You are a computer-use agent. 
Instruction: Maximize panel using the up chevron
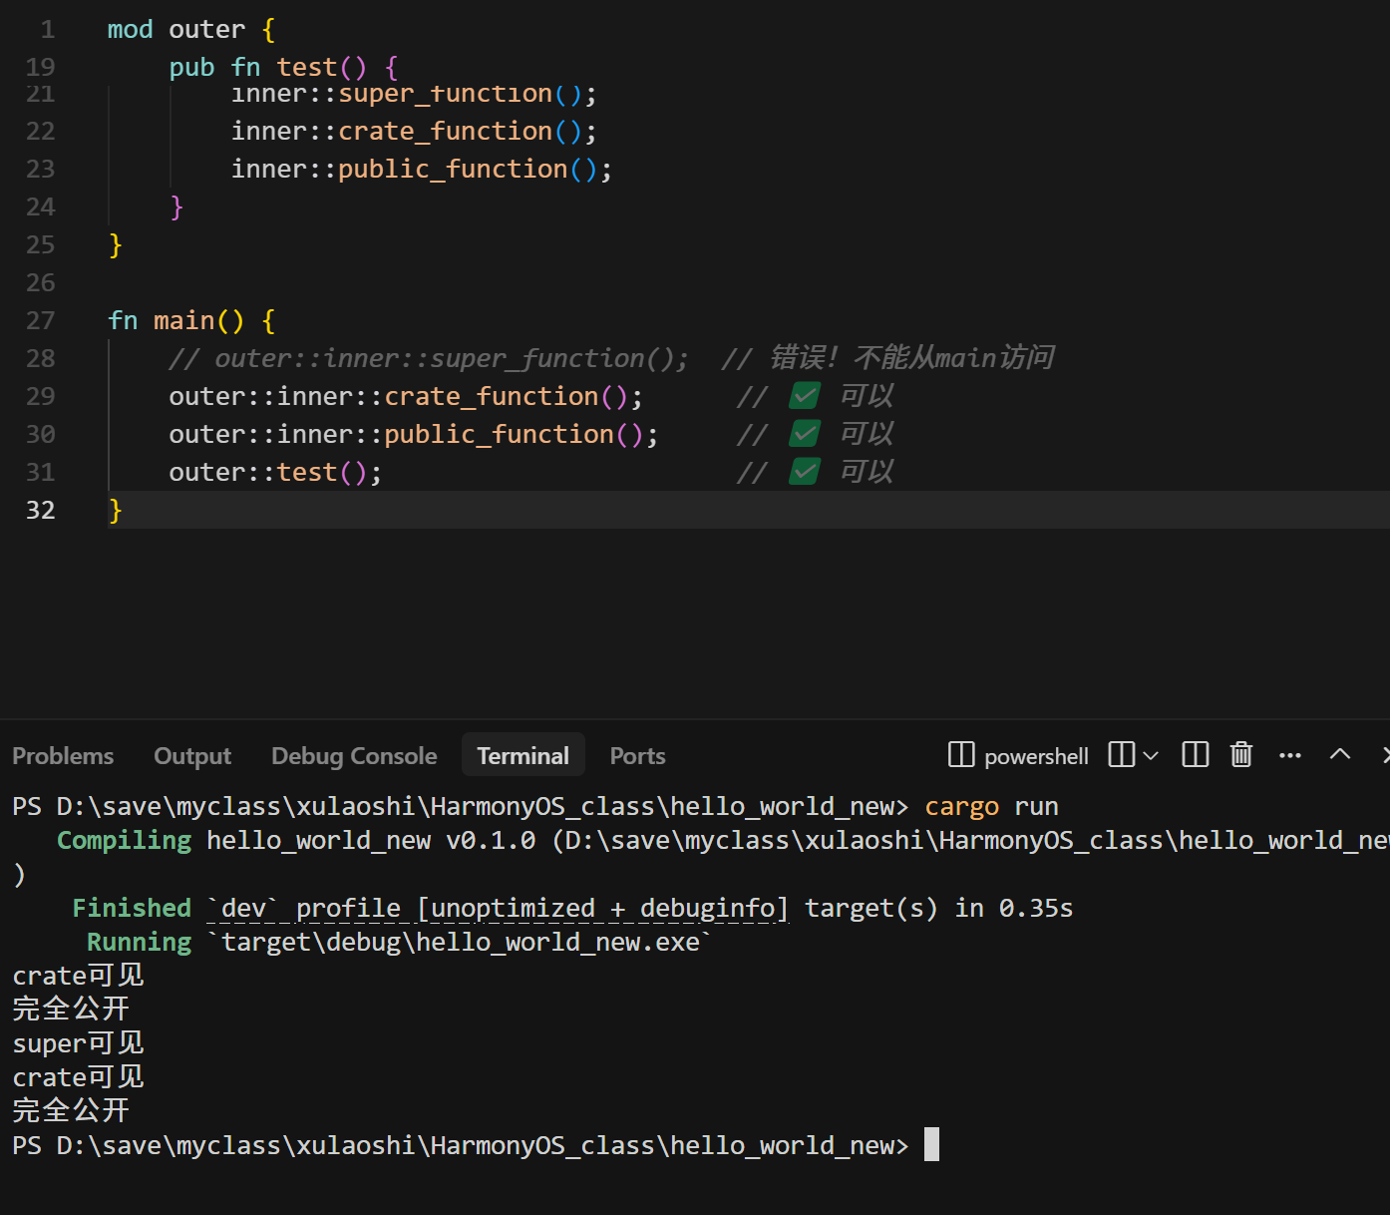(x=1340, y=754)
